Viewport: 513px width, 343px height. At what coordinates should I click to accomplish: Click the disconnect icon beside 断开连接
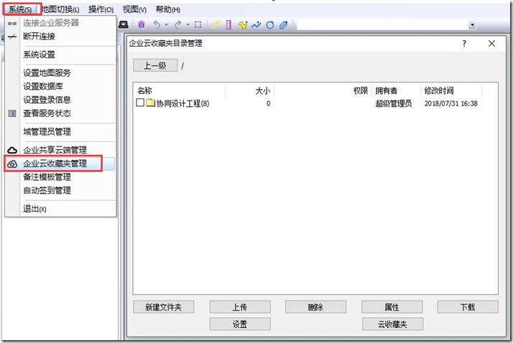[x=12, y=37]
